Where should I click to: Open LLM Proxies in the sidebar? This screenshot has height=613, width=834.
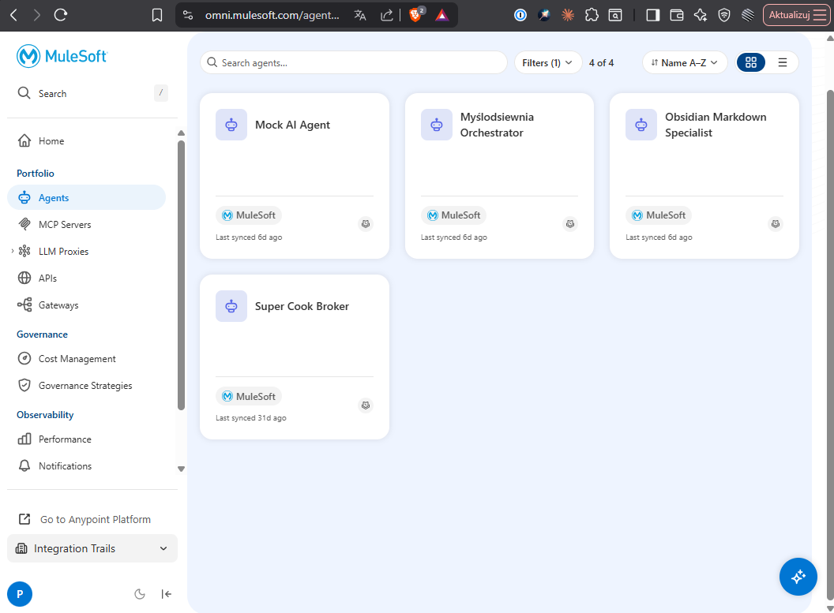63,251
